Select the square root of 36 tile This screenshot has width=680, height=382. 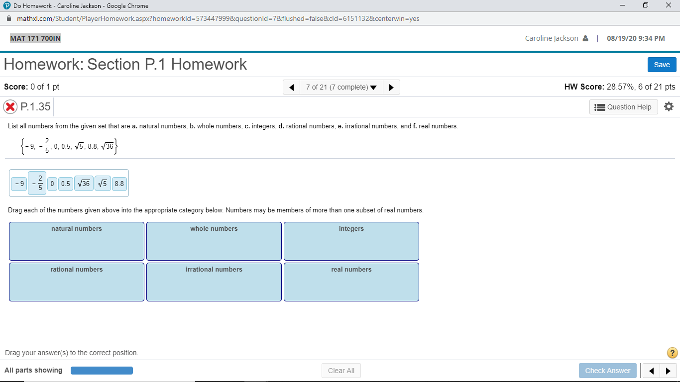pyautogui.click(x=84, y=183)
